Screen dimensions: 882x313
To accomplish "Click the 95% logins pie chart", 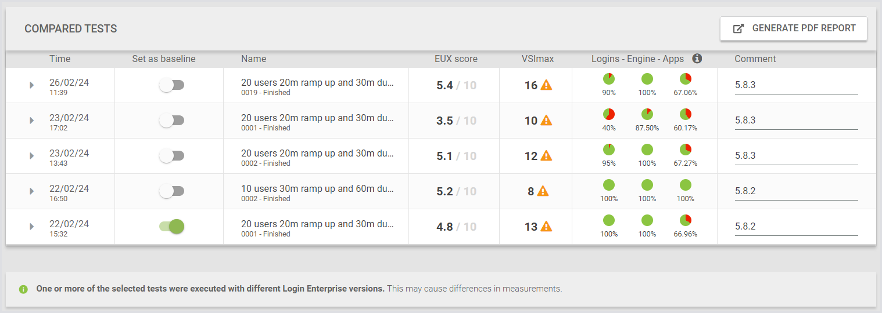I will point(609,150).
